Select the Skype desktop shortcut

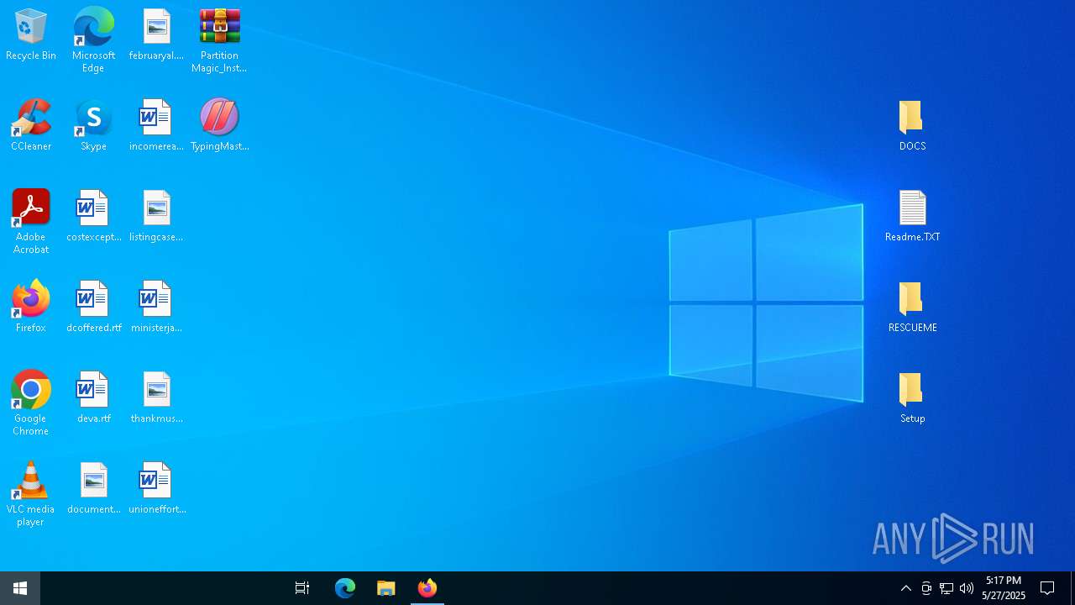[x=93, y=126]
